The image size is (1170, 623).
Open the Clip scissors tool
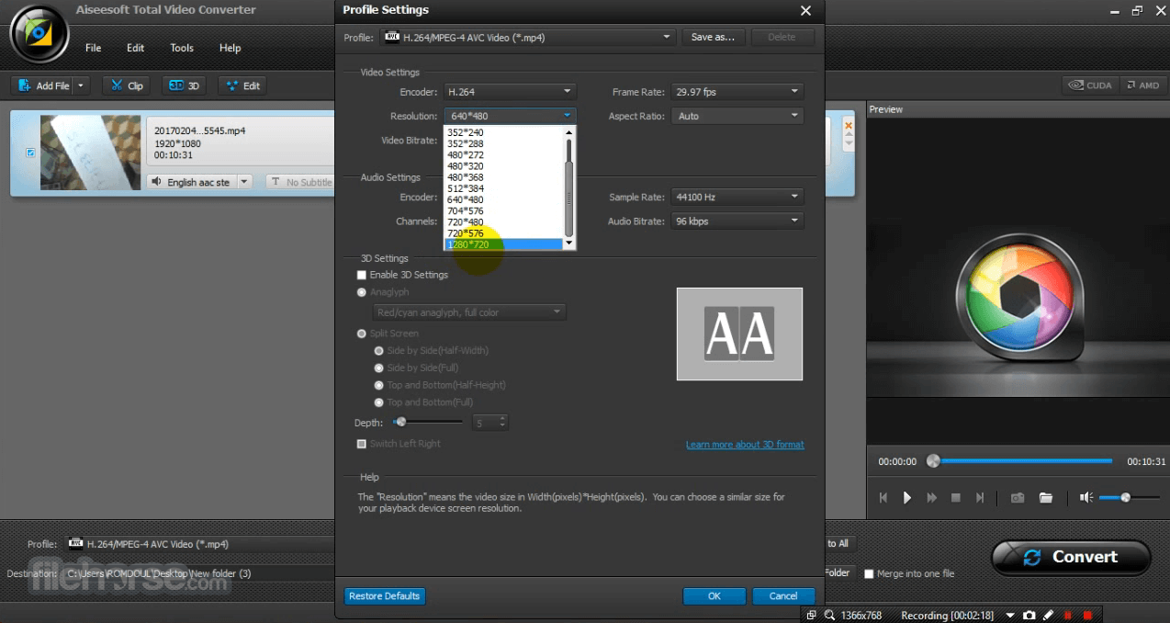pyautogui.click(x=127, y=85)
